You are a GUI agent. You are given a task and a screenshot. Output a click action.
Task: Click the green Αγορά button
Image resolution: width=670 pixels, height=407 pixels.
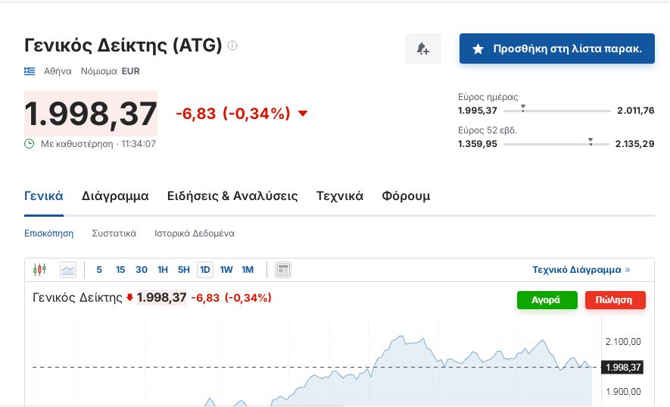(545, 299)
